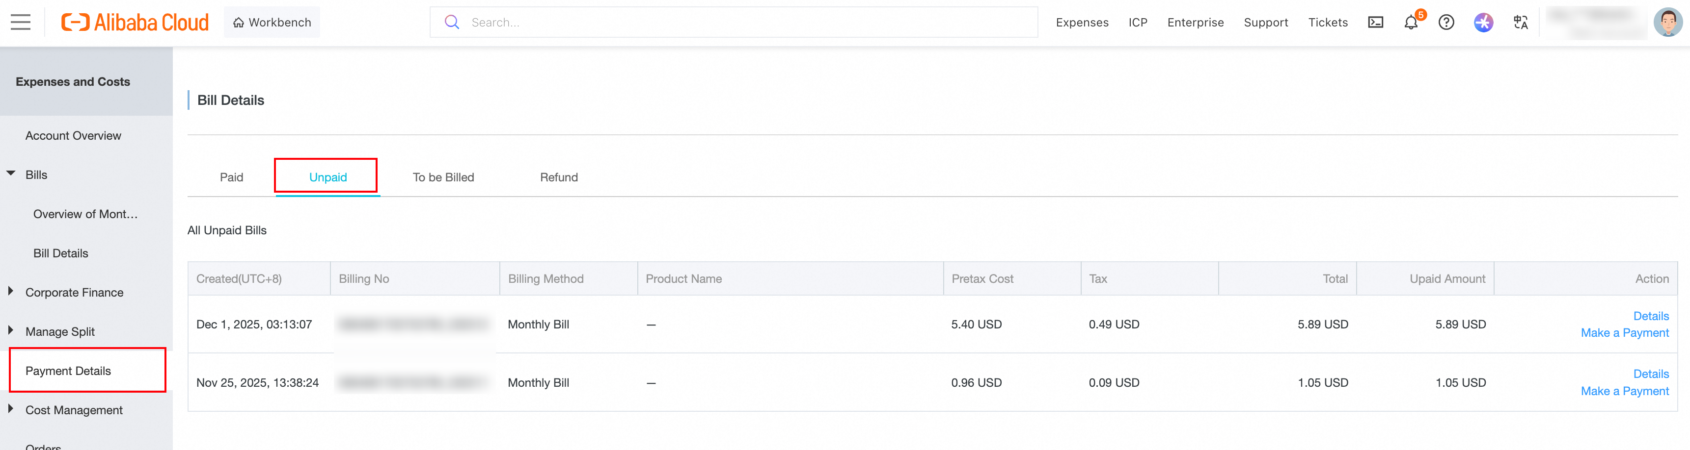
Task: View Details of the Nov 25 bill
Action: pos(1651,374)
